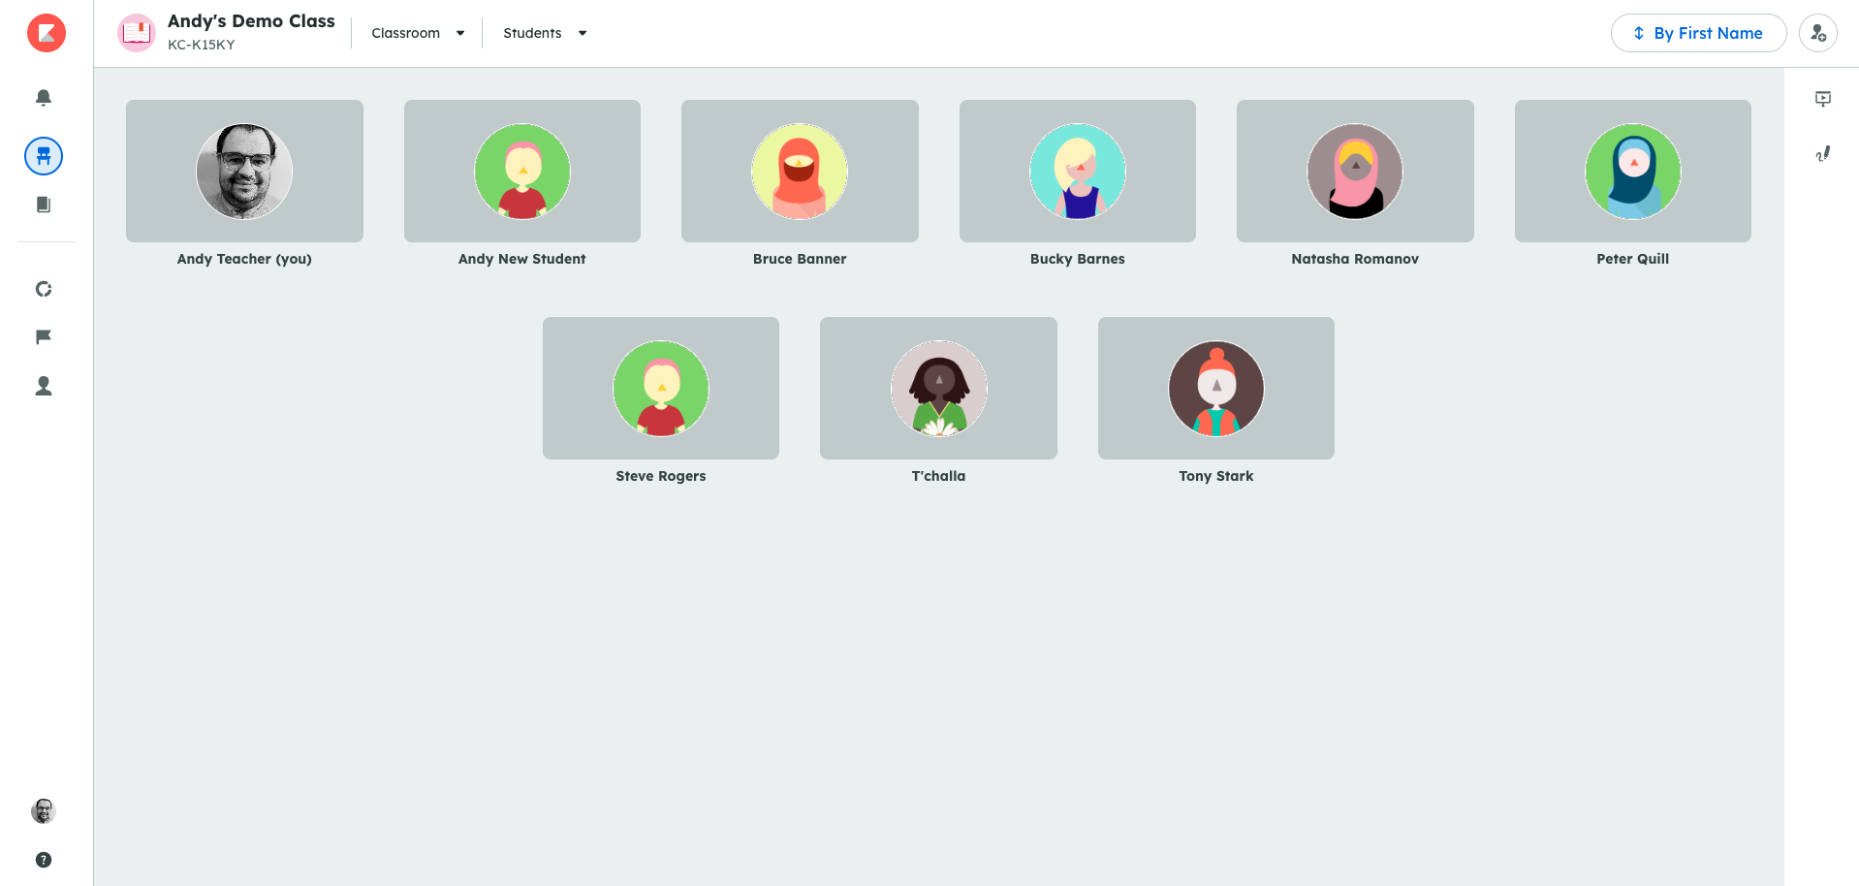Open the book library icon in sidebar

click(x=44, y=205)
